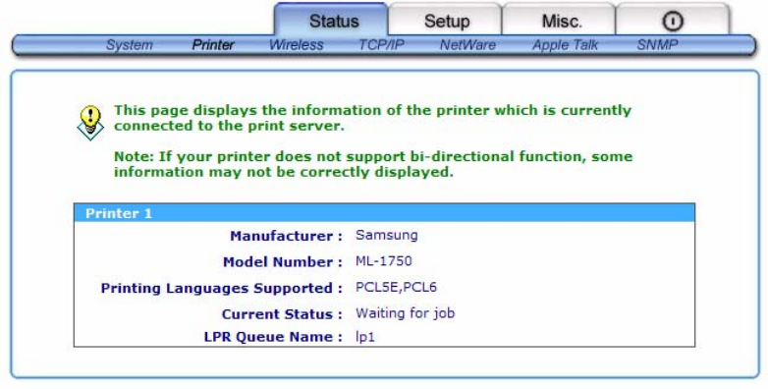This screenshot has height=389, width=768.
Task: Click the green bi-directional function note text
Action: [x=373, y=164]
